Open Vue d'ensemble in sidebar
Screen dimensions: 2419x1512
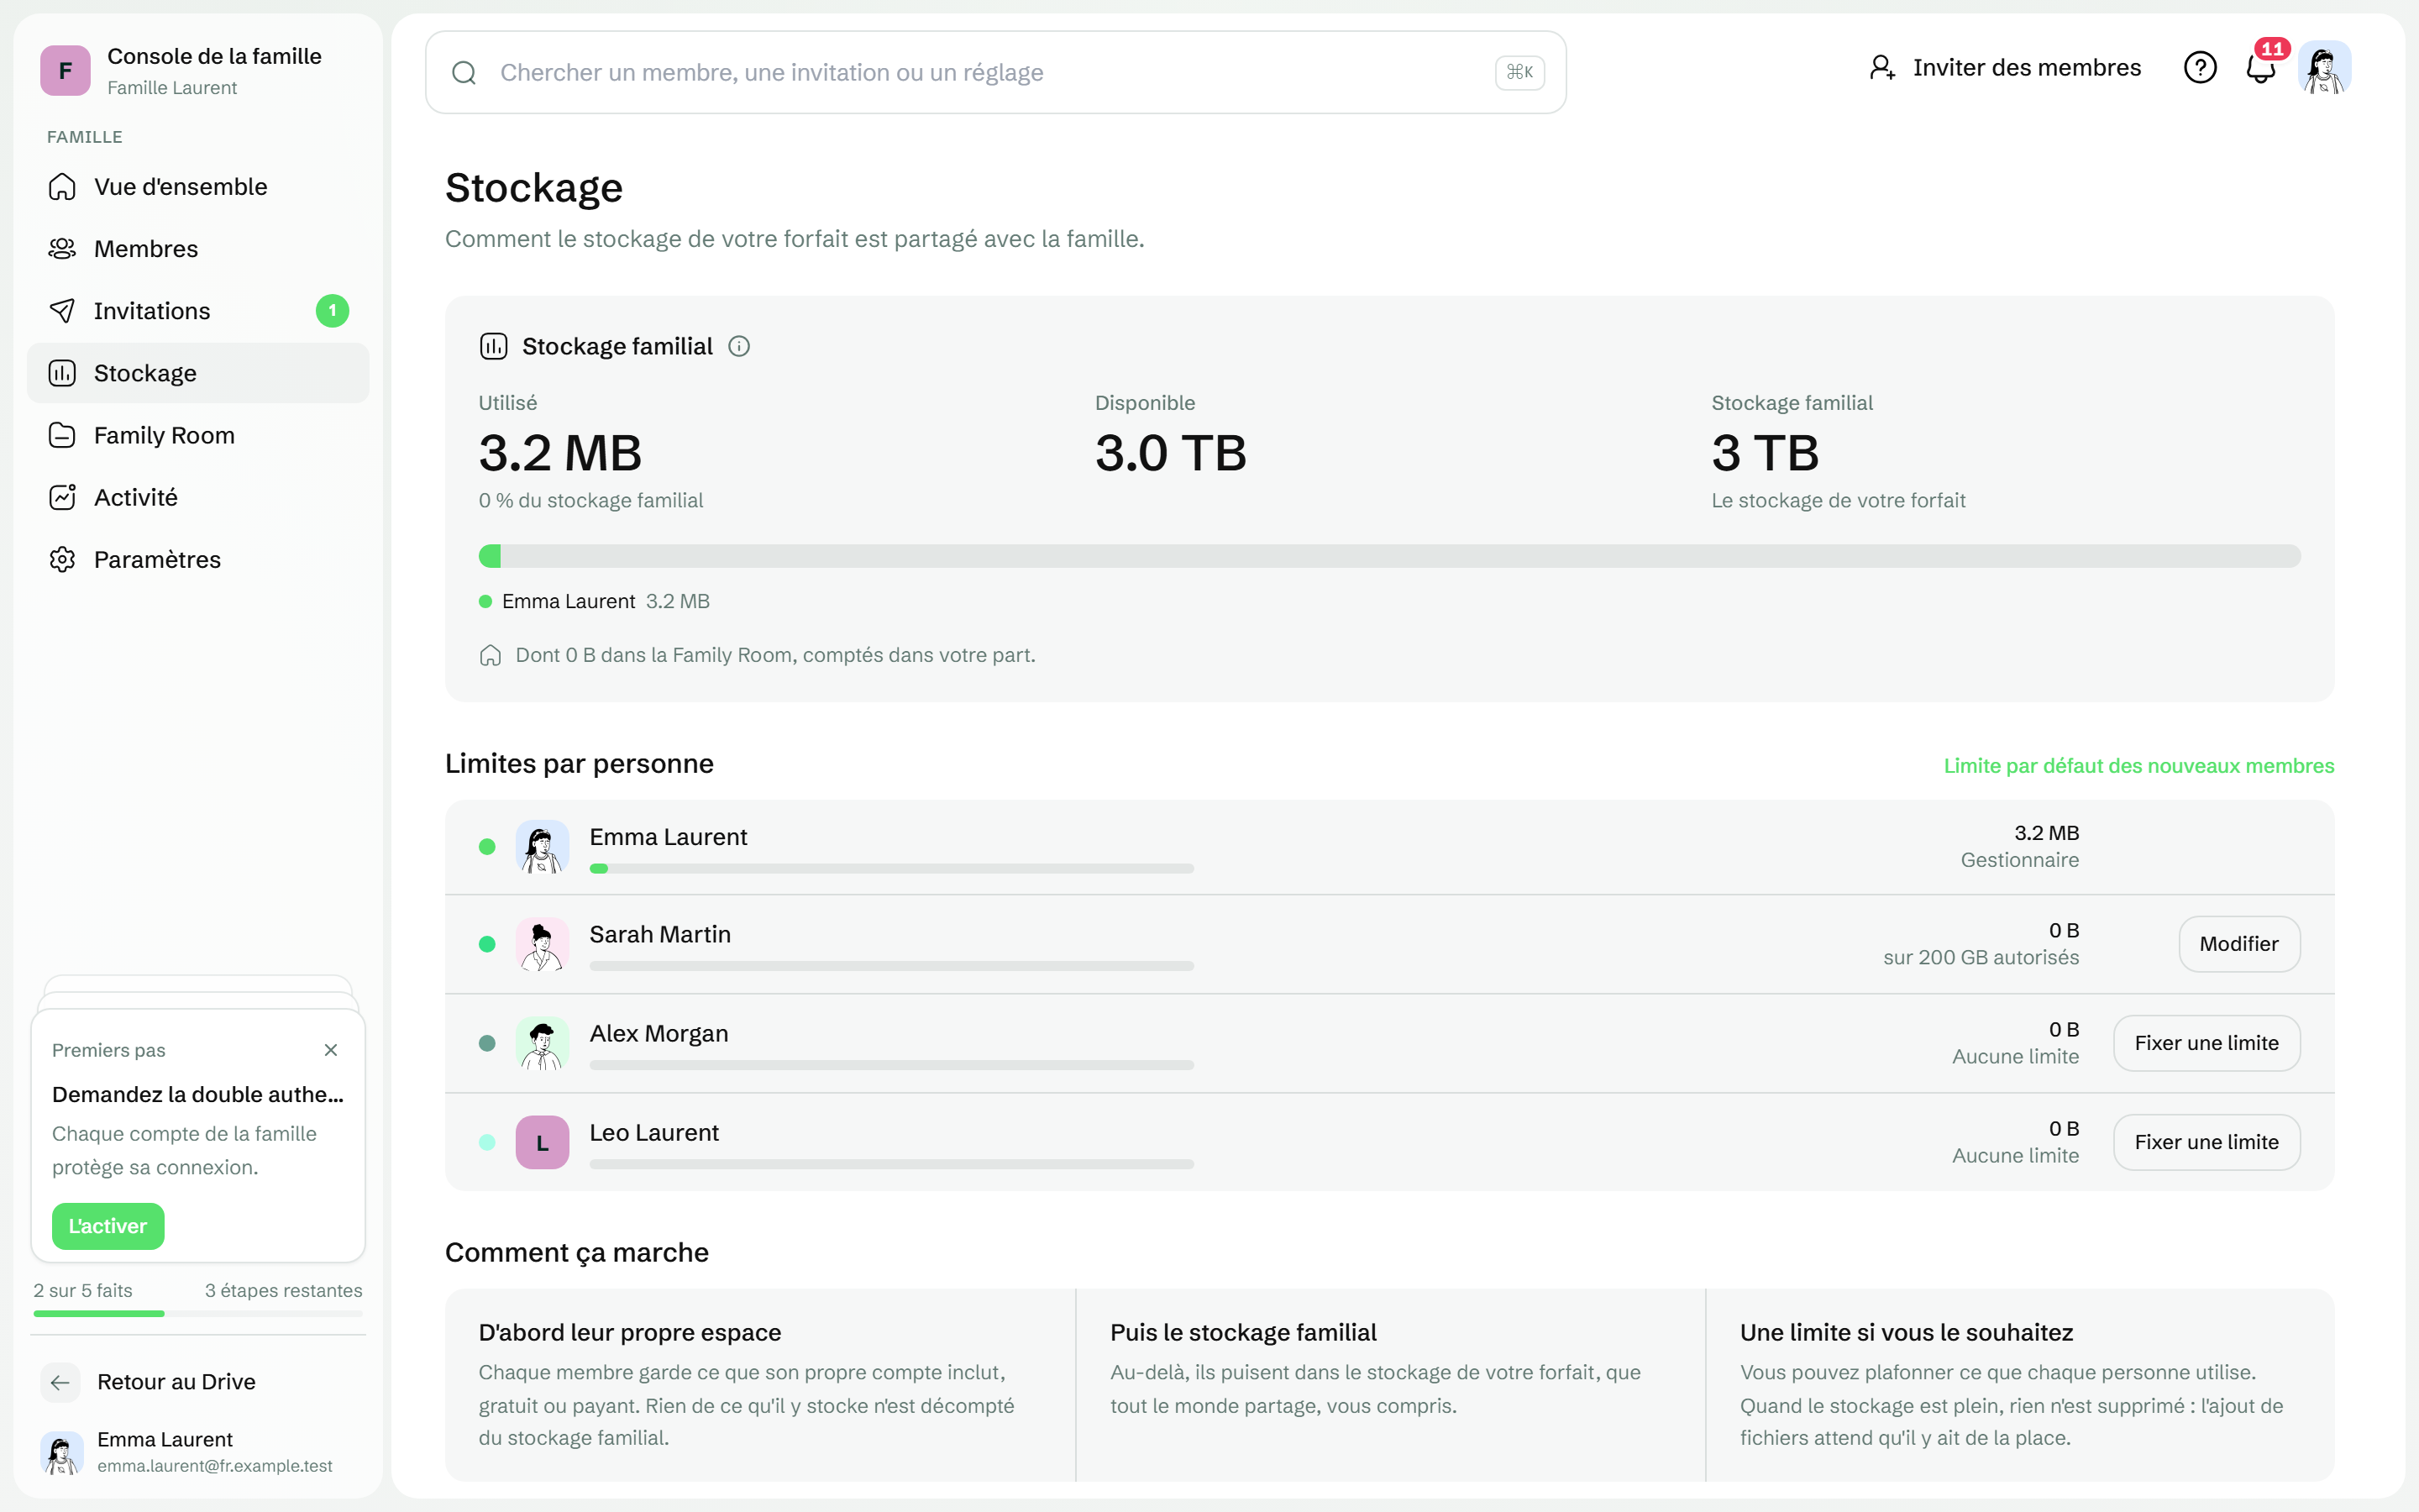point(198,187)
